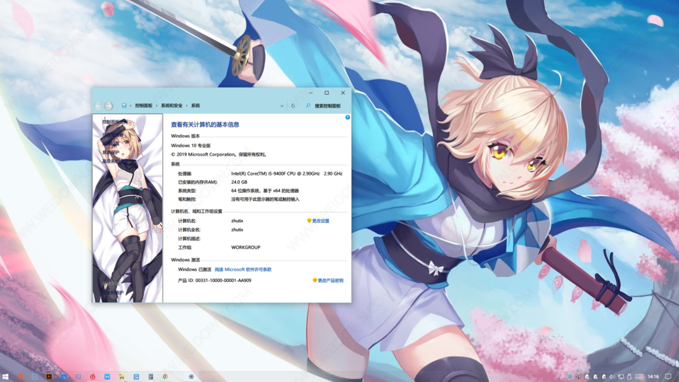The image size is (679, 382).
Task: Launch Adobe Illustrator from taskbar
Action: pyautogui.click(x=49, y=377)
